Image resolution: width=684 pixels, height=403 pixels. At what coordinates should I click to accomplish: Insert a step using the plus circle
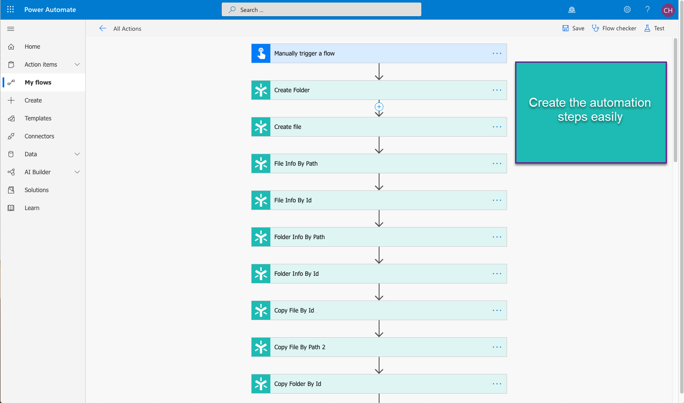379,107
